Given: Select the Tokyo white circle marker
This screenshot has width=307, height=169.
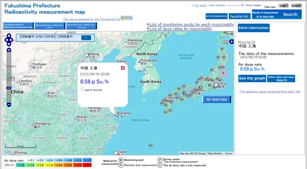Looking at the screenshot, I should (x=216, y=85).
